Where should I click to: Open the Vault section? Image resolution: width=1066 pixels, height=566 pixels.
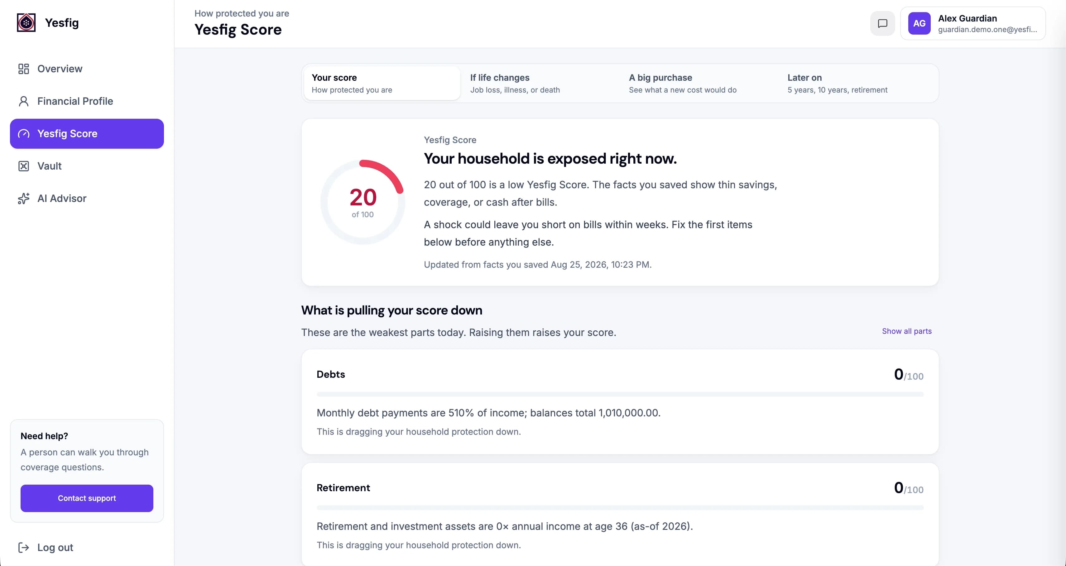click(87, 166)
